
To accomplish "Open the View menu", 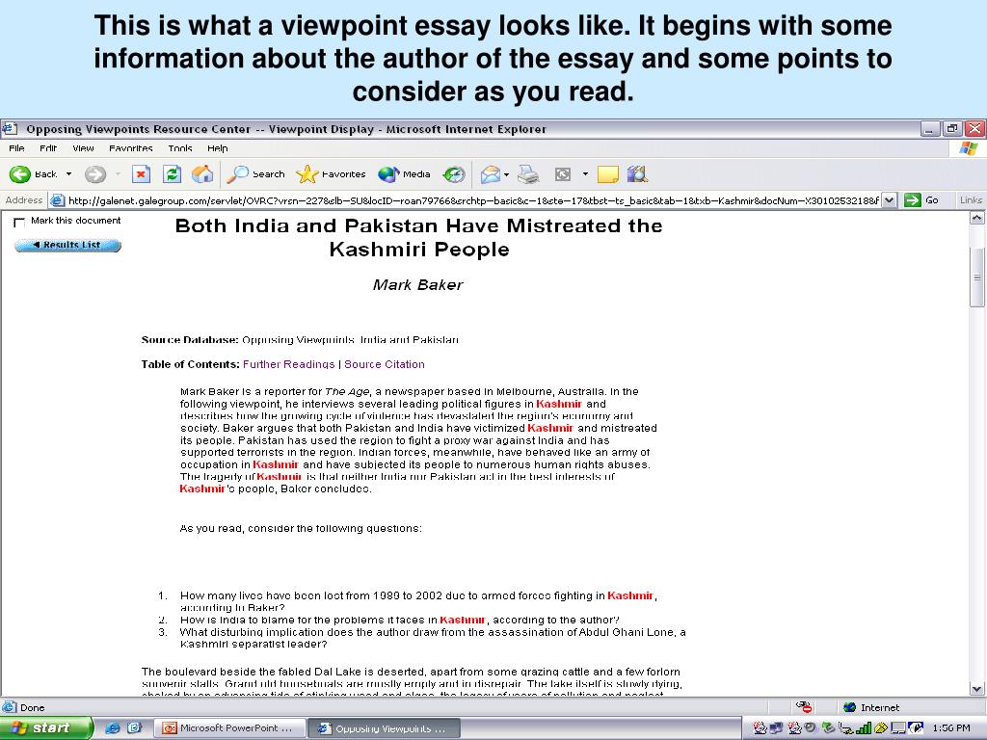I will [x=83, y=148].
